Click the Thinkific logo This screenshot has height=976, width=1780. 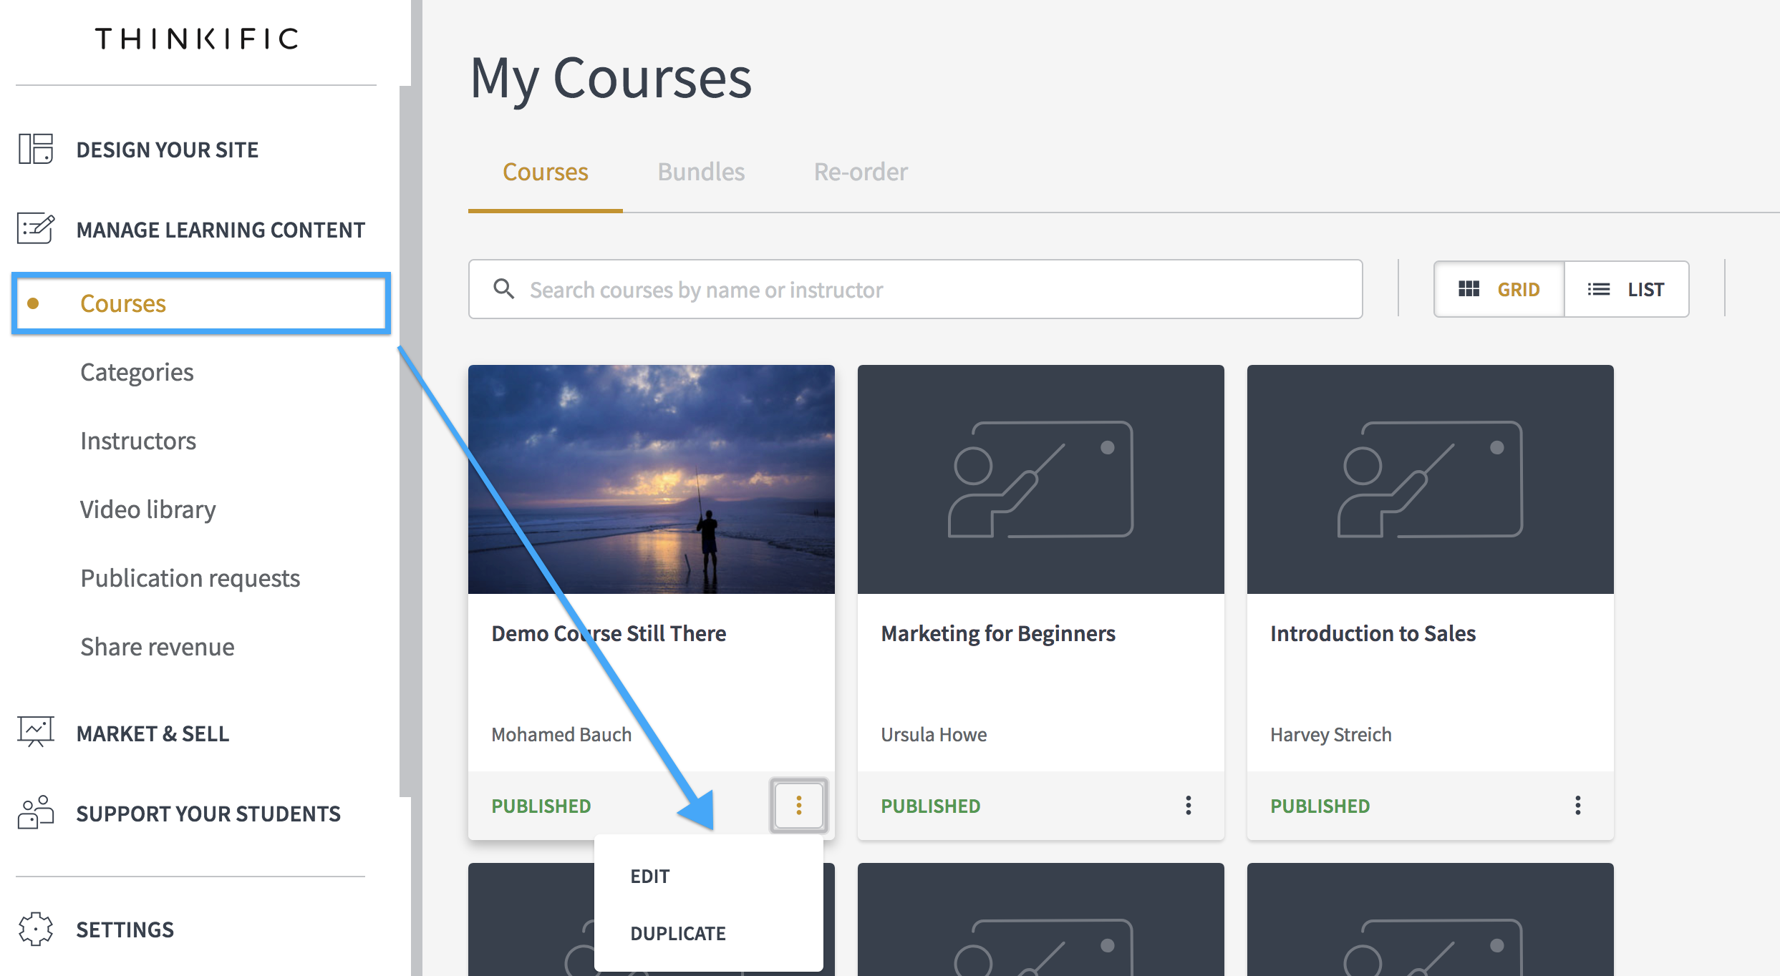[197, 39]
